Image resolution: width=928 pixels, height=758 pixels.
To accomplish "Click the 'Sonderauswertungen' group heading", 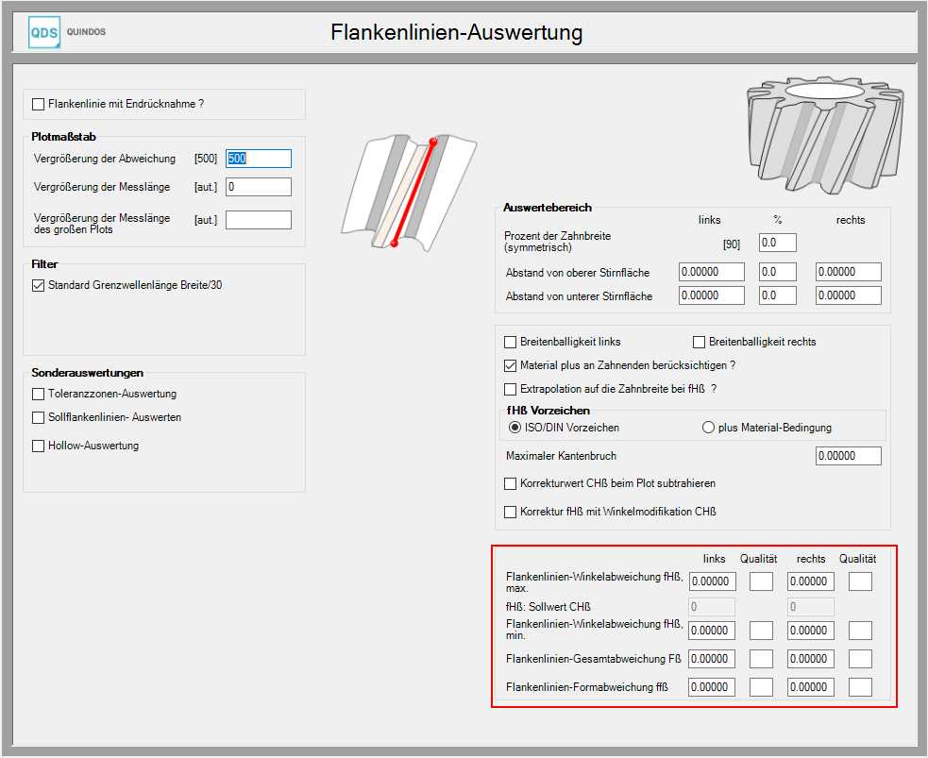I will 88,373.
